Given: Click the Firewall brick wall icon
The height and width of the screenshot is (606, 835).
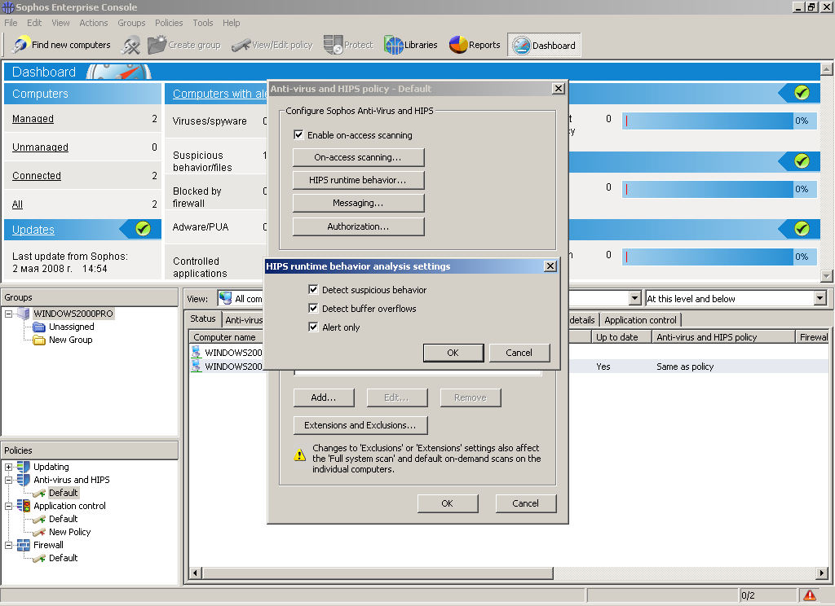Looking at the screenshot, I should (x=24, y=545).
